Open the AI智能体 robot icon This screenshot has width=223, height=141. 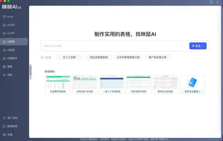pos(4,58)
